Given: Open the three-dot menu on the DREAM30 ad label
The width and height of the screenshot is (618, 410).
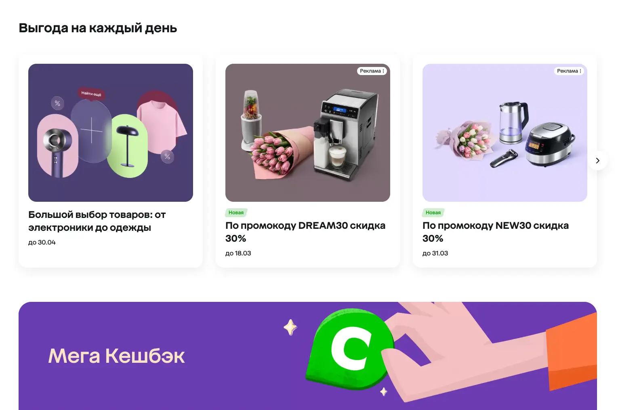Looking at the screenshot, I should tap(383, 71).
